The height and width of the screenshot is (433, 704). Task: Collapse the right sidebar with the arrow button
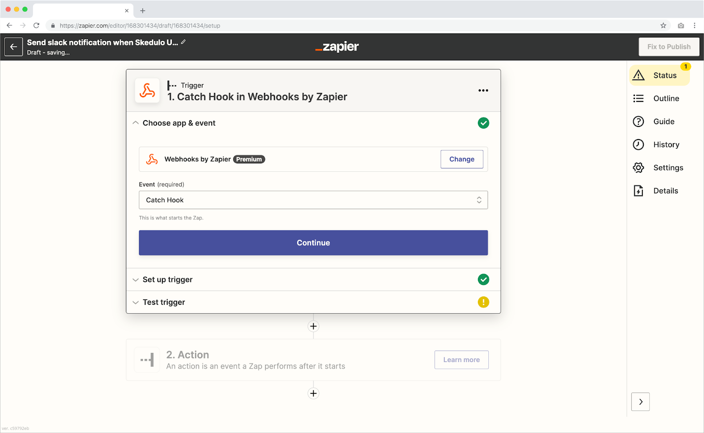(x=641, y=402)
